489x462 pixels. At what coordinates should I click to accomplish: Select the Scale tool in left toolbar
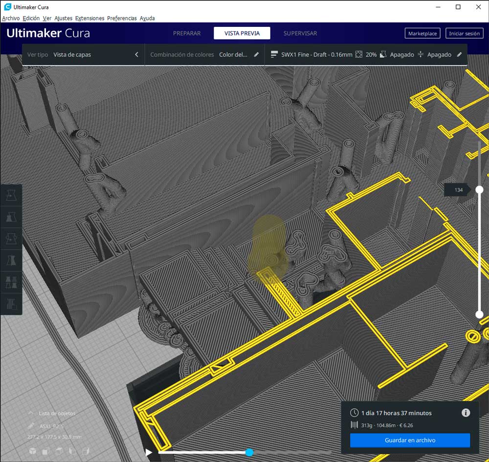point(11,217)
